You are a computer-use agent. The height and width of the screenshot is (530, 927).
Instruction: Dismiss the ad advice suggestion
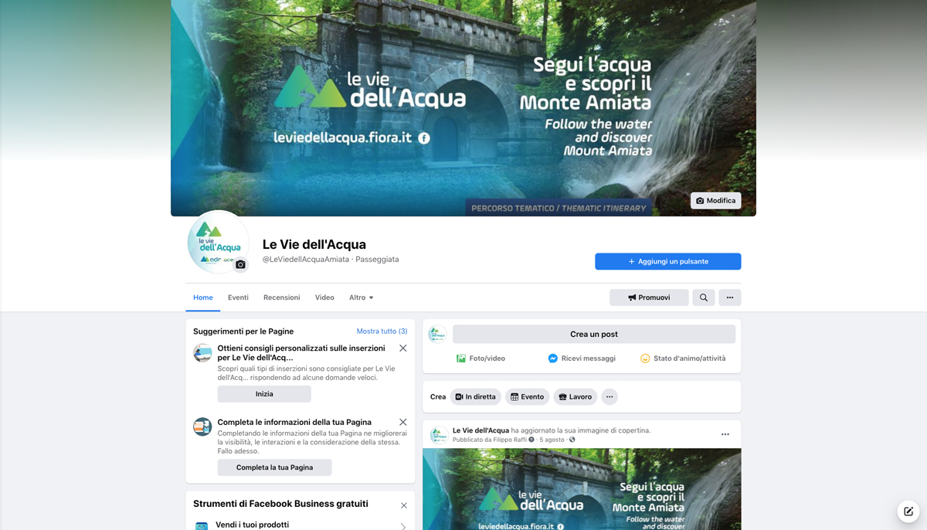point(403,348)
